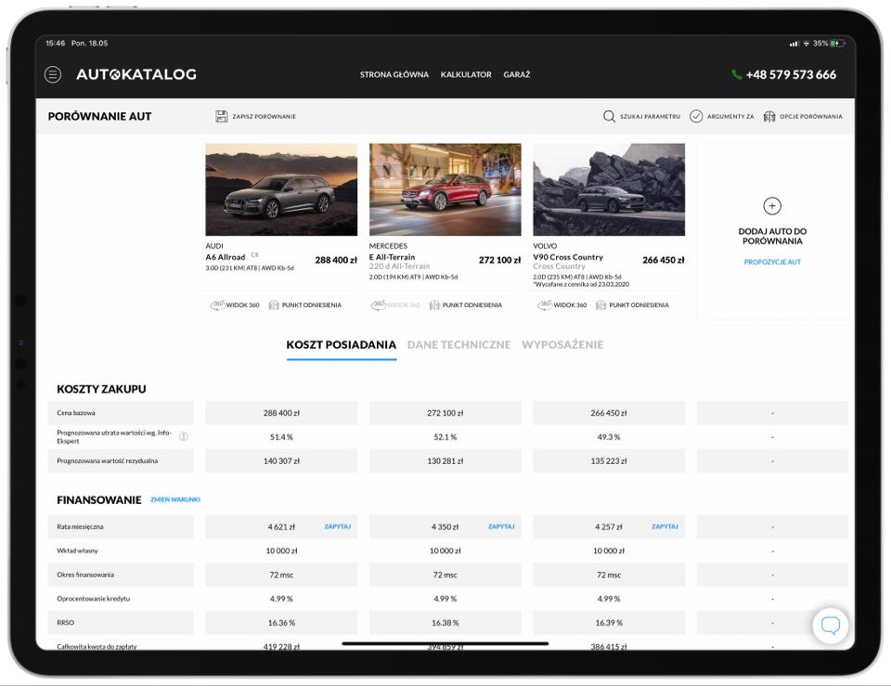The width and height of the screenshot is (891, 686).
Task: Click disabled 360 icon under Mercedes
Action: tap(378, 305)
